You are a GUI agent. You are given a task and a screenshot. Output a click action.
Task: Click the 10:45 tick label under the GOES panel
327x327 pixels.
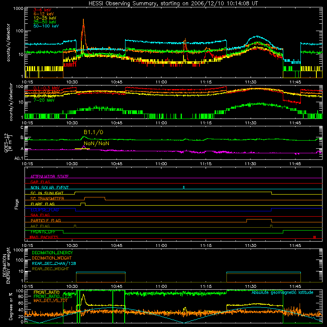pos(116,164)
